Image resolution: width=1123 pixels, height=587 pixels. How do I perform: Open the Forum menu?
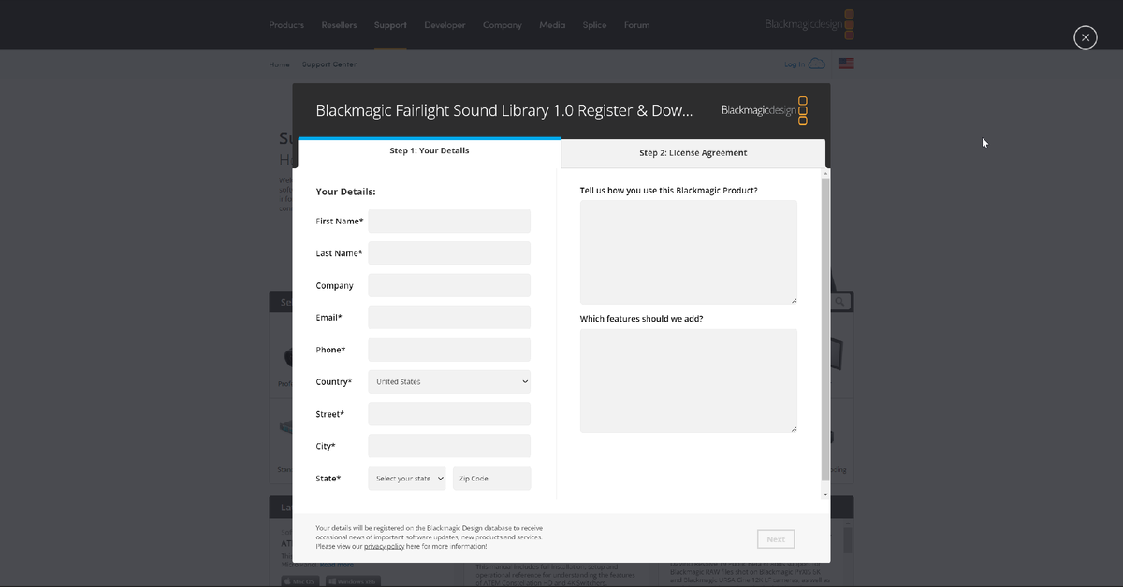click(636, 25)
